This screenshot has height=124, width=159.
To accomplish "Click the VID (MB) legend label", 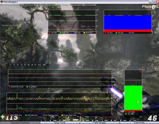I will coord(130,114).
